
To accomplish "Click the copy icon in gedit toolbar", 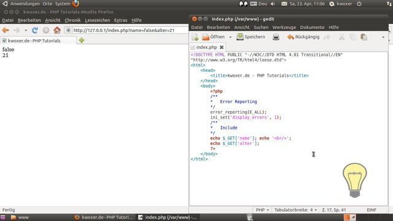I will tap(352, 37).
